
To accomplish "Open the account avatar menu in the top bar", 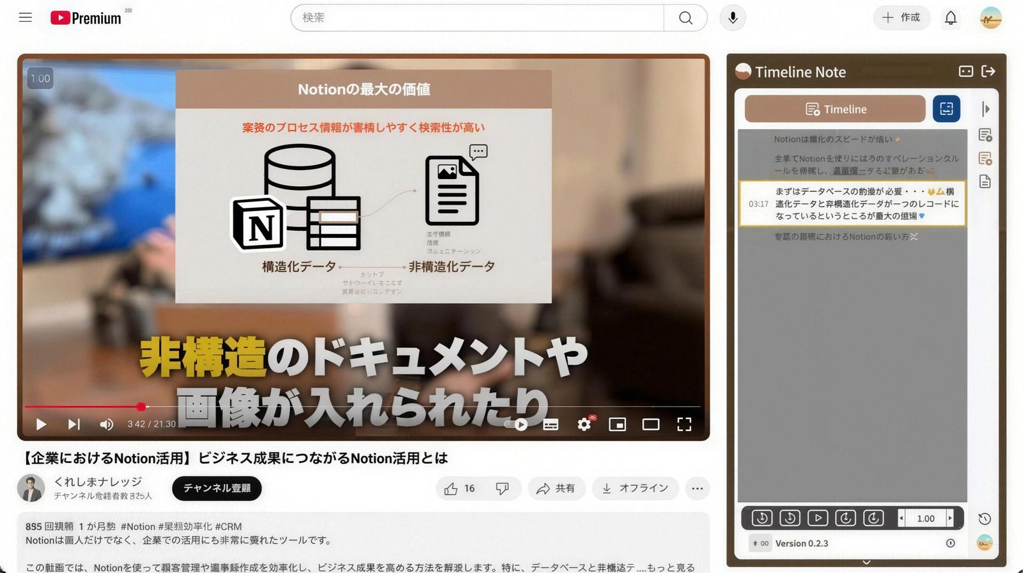I will (990, 18).
